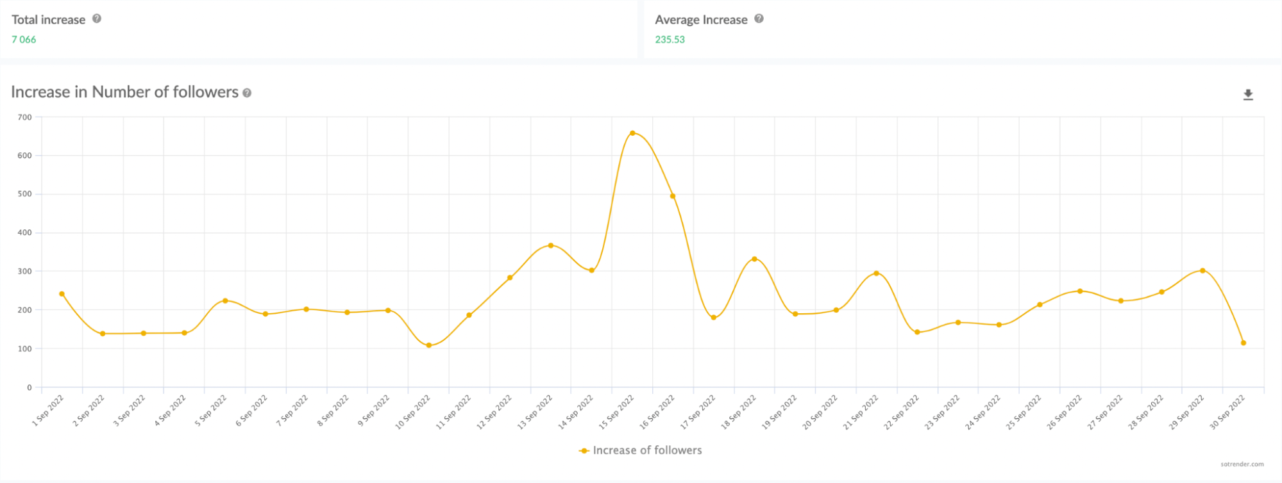Toggle the Increase of followers legend series
1282x483 pixels.
tap(646, 450)
